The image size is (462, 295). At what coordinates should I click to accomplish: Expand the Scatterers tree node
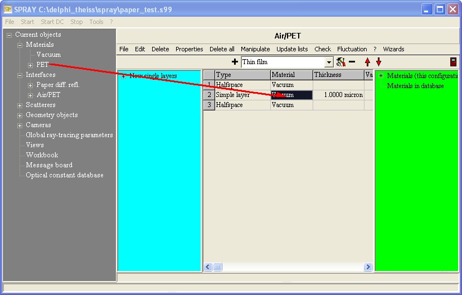[20, 105]
